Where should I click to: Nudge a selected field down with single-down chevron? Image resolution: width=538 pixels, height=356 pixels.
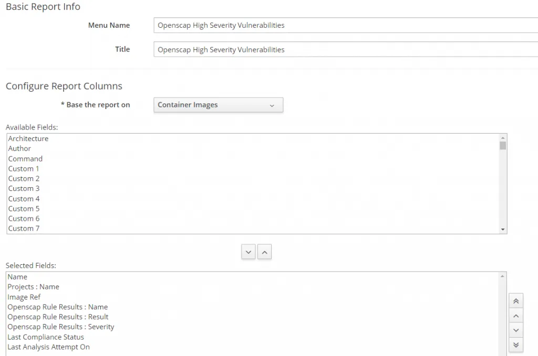515,330
